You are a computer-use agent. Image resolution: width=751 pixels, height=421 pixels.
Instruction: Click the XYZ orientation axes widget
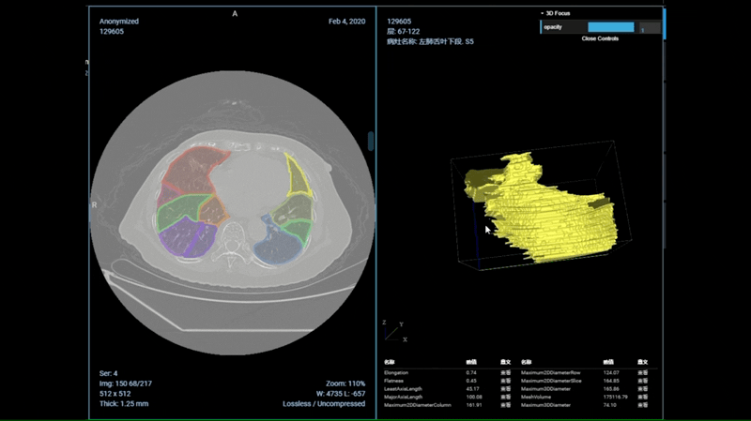(x=391, y=330)
